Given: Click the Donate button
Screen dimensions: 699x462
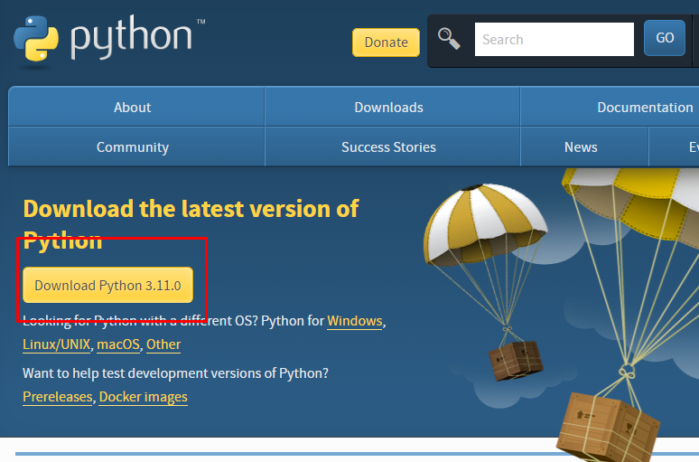Looking at the screenshot, I should point(386,42).
